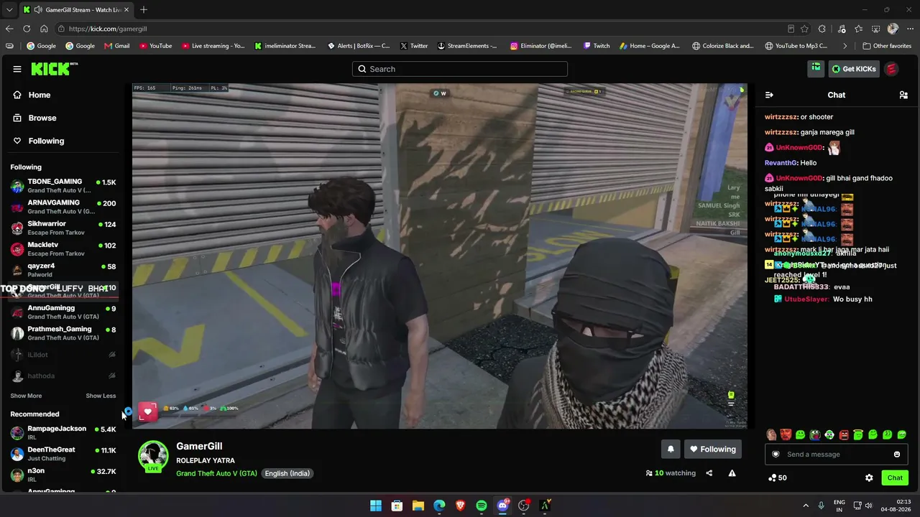The height and width of the screenshot is (517, 920).
Task: Open the Kick hamburger sidebar menu
Action: [17, 69]
